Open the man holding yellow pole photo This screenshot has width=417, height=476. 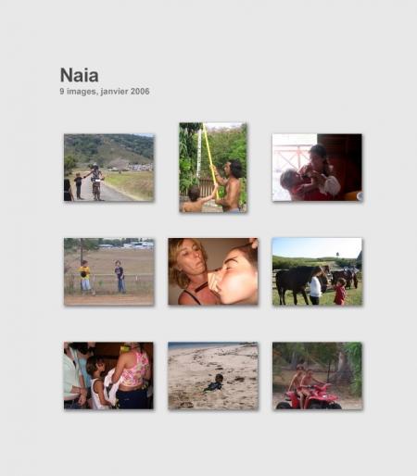213,168
